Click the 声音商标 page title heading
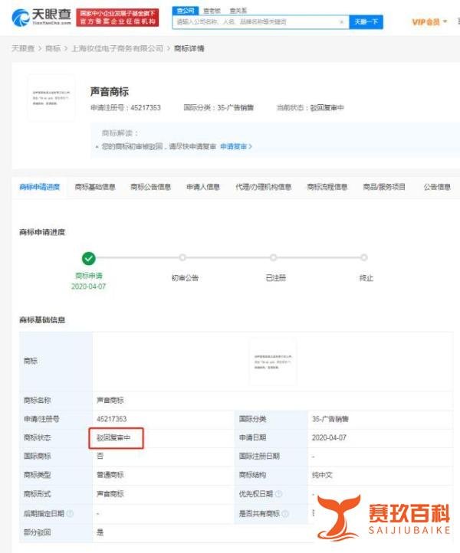The height and width of the screenshot is (553, 460). [110, 92]
